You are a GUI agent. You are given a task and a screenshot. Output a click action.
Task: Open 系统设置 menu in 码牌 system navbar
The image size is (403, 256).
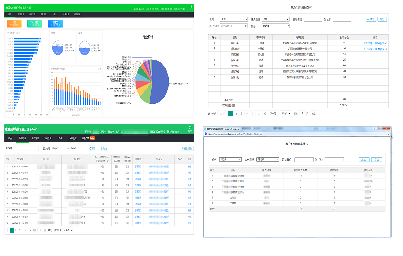tap(66, 14)
